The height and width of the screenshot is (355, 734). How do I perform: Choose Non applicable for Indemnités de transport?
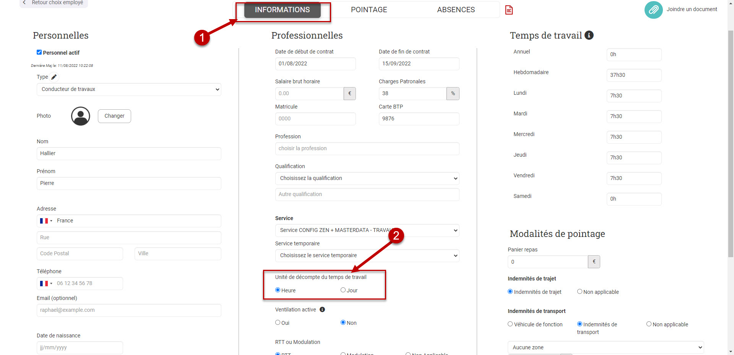click(x=649, y=324)
